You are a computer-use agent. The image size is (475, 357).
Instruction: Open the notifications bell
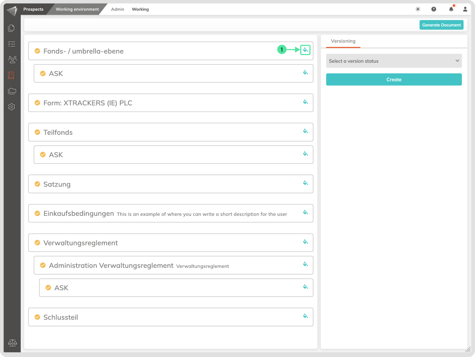[x=451, y=9]
